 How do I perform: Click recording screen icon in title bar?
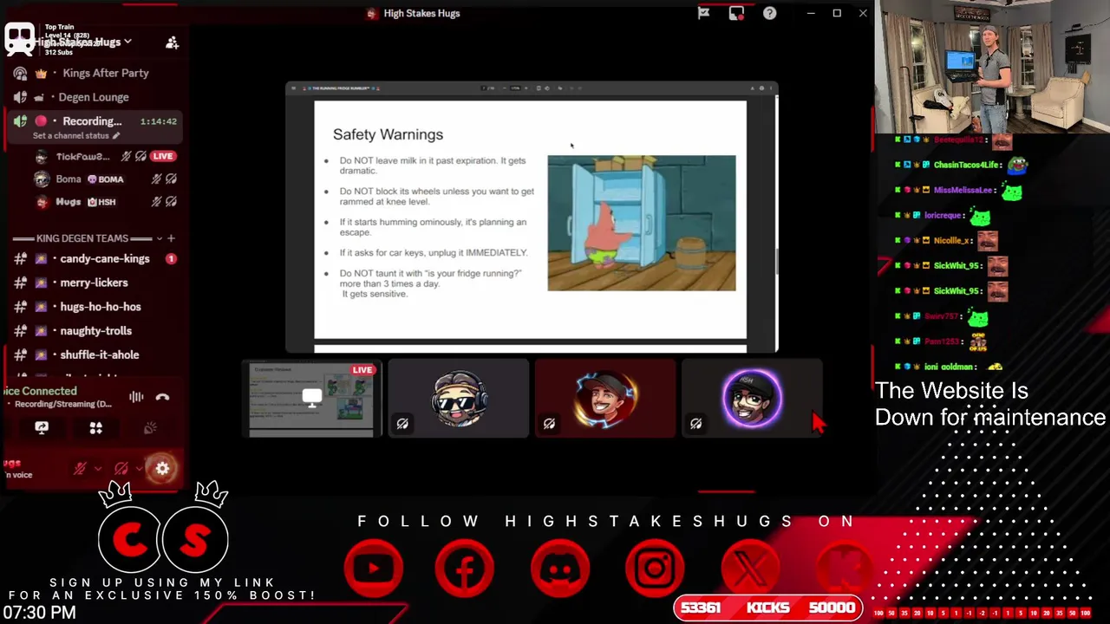[736, 13]
